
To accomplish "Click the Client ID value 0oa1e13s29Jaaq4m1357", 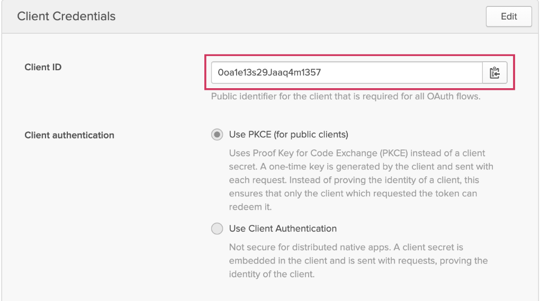I will pos(269,73).
